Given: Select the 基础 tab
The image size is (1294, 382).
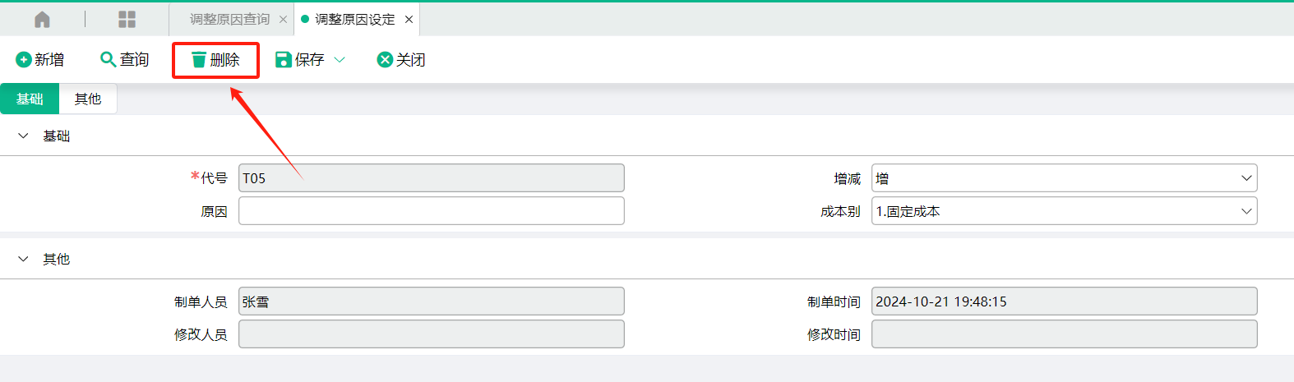Looking at the screenshot, I should tap(30, 99).
